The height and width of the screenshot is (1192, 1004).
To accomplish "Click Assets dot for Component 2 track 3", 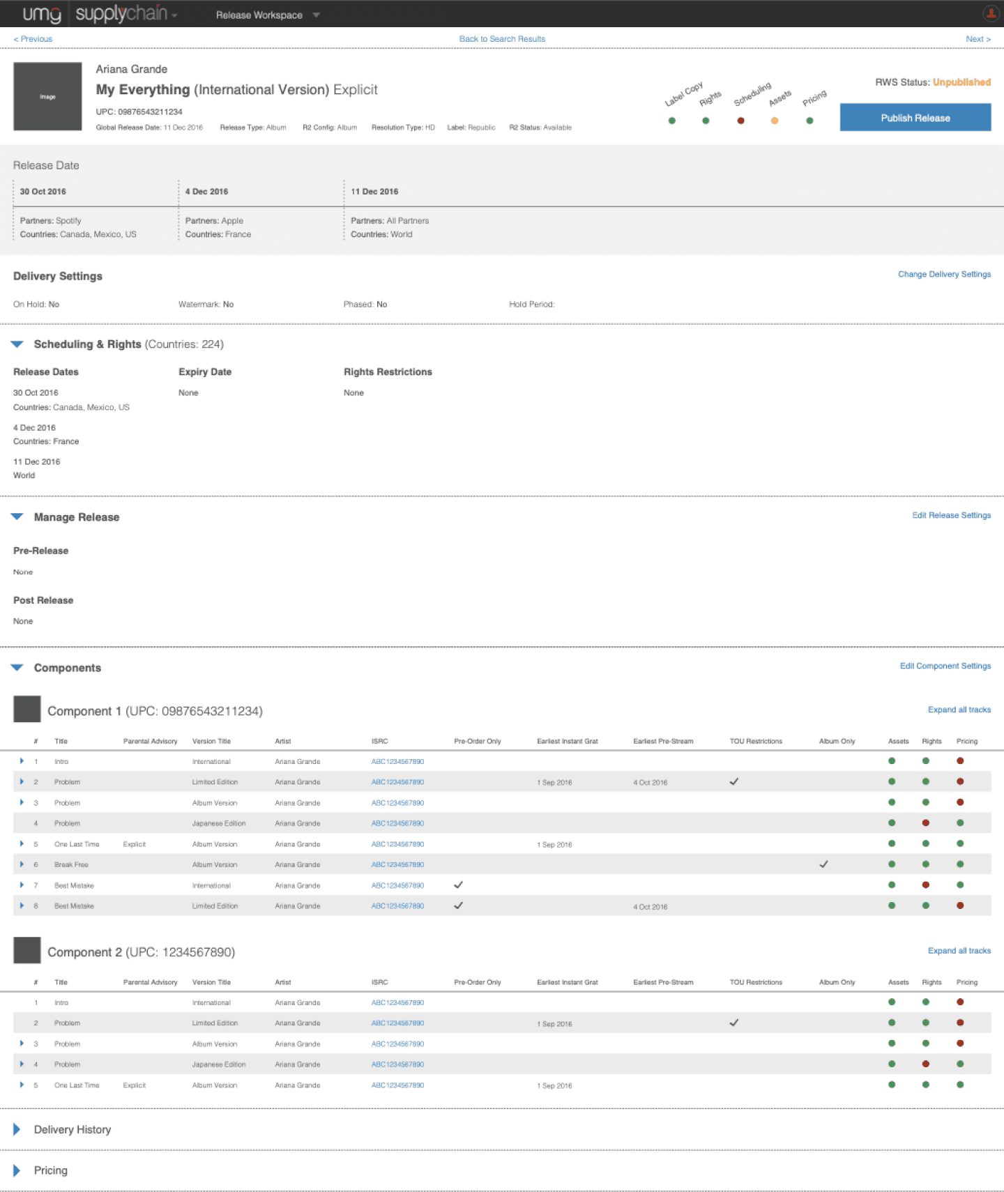I will click(x=892, y=1044).
